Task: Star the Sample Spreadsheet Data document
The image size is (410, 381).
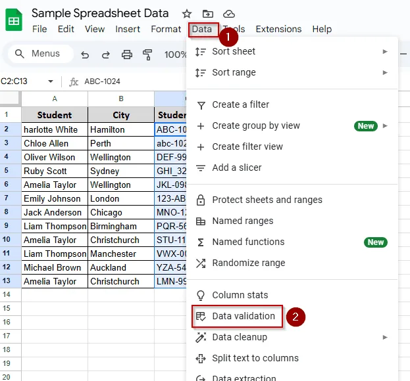Action: (x=187, y=14)
